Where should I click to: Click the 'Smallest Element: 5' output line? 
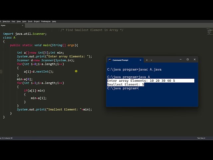point(125,84)
